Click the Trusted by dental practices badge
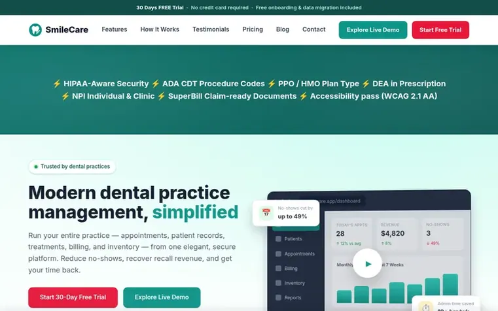Image resolution: width=498 pixels, height=311 pixels. (x=72, y=167)
